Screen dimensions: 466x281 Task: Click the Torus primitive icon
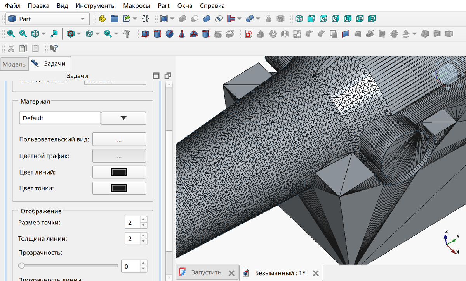[x=193, y=34]
